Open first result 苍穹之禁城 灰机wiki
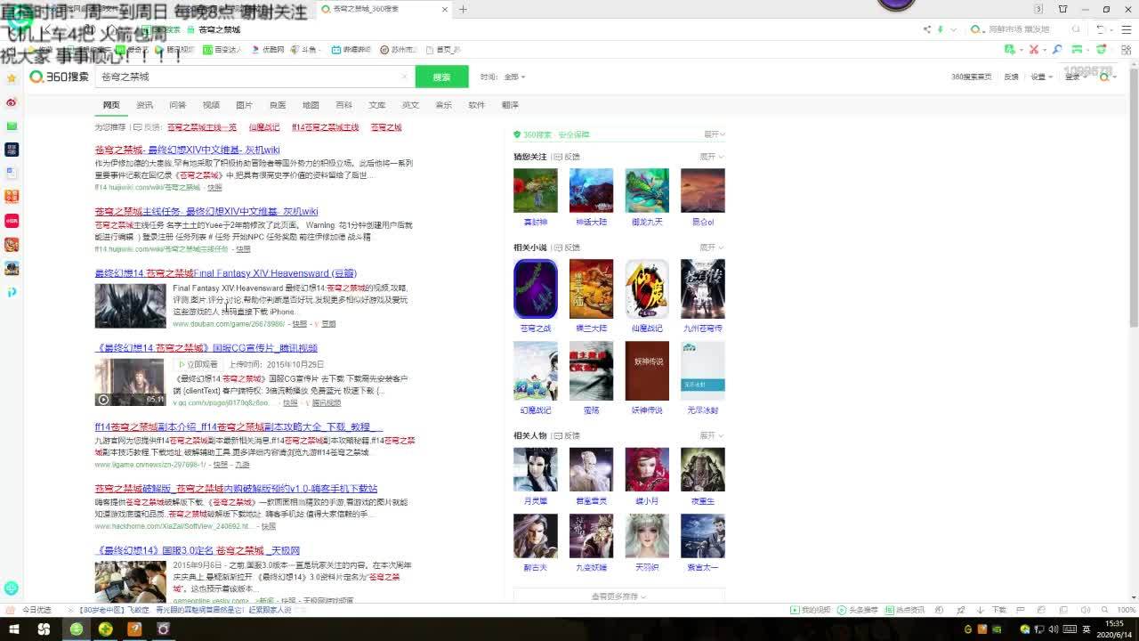 click(187, 150)
